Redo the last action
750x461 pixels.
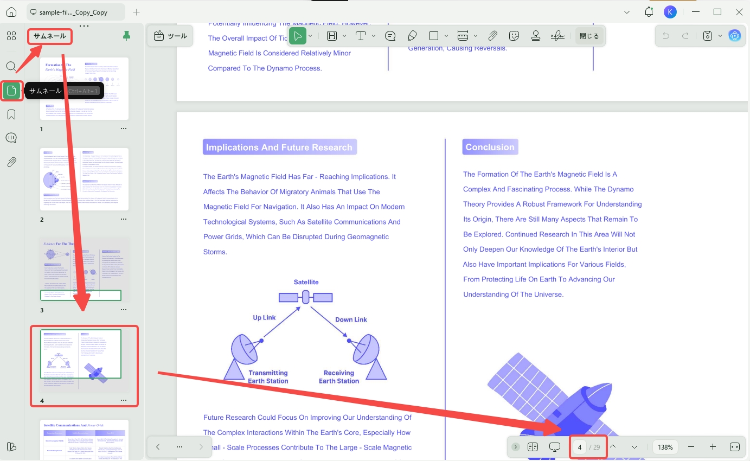(685, 36)
